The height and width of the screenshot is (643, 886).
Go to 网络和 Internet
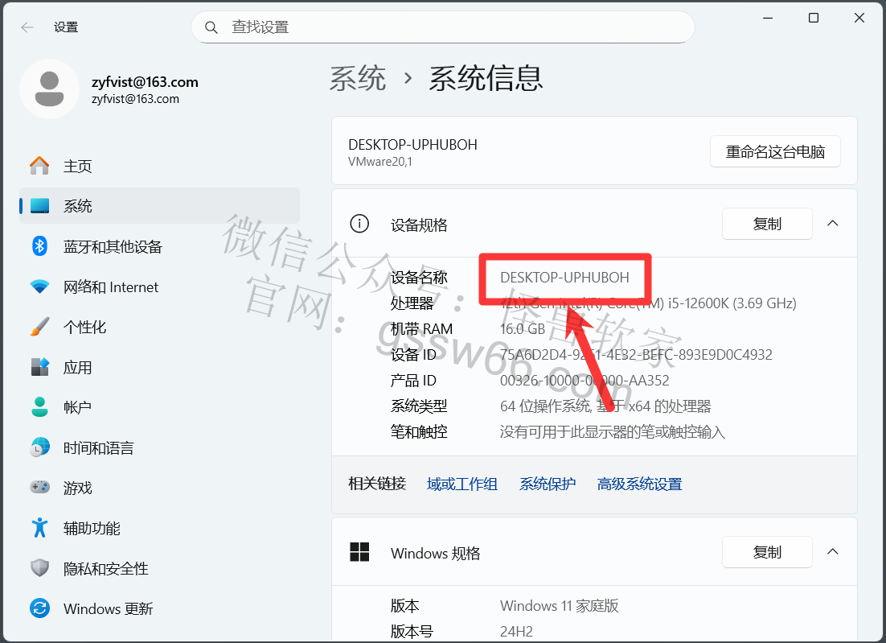[x=159, y=286]
